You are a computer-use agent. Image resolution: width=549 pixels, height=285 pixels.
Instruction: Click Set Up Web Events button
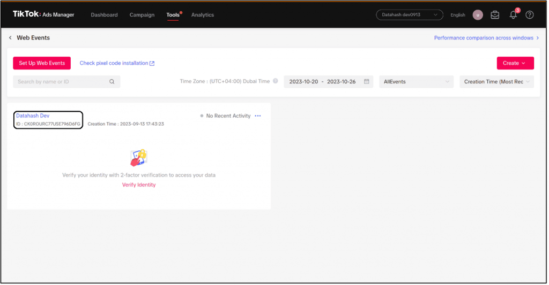(x=42, y=63)
